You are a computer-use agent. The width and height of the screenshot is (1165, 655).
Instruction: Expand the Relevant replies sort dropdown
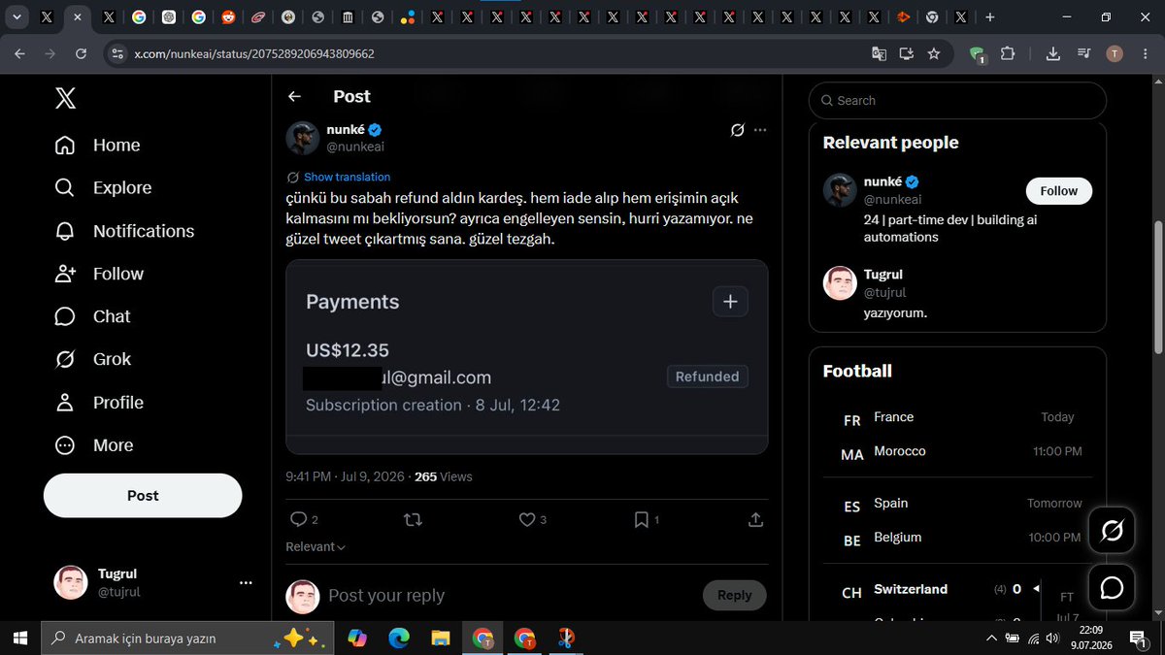coord(316,546)
